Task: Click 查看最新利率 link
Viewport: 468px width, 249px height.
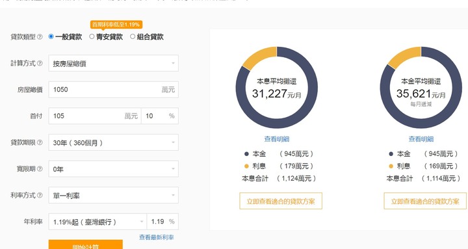Action: coord(157,237)
